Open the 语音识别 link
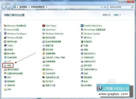Viewport: 136px width, 99px height. [x=11, y=85]
